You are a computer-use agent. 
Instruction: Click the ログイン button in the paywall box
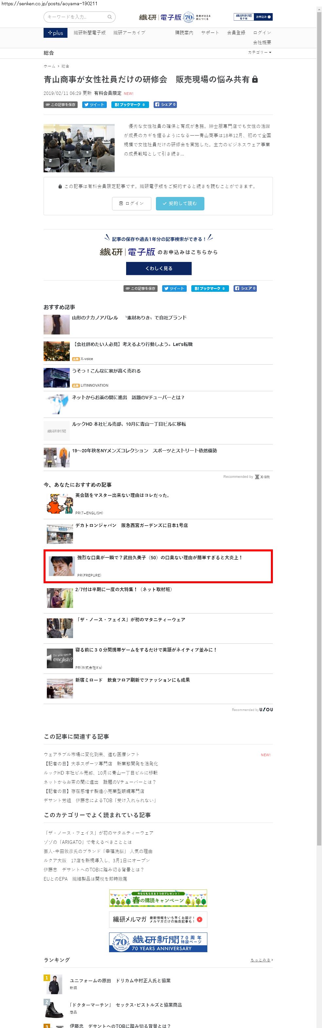point(131,203)
